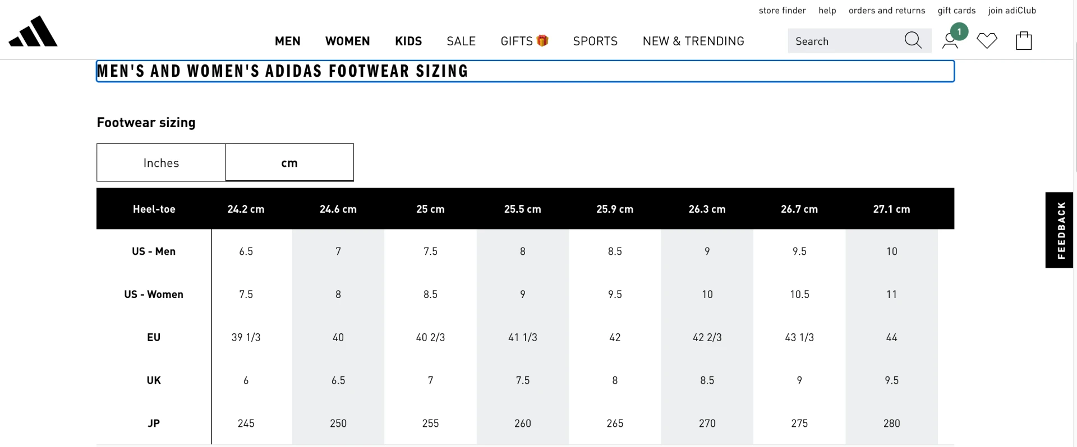The width and height of the screenshot is (1077, 447).
Task: Switch size chart to Inches
Action: (161, 162)
